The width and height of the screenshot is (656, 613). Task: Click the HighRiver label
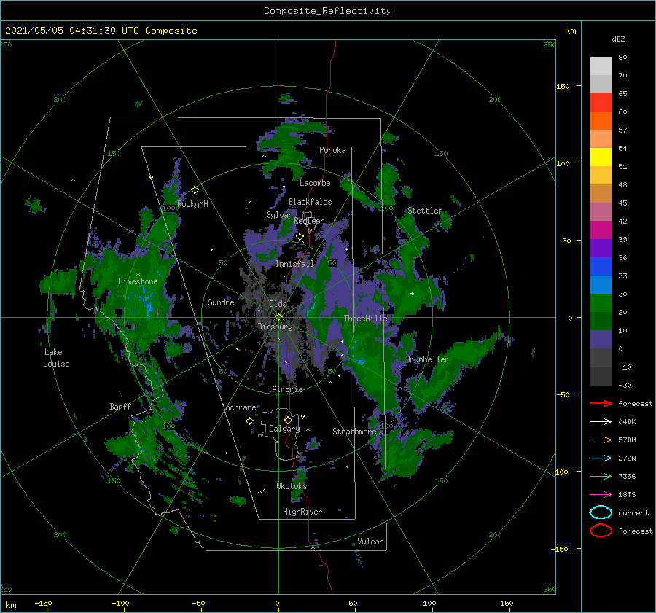pyautogui.click(x=302, y=512)
